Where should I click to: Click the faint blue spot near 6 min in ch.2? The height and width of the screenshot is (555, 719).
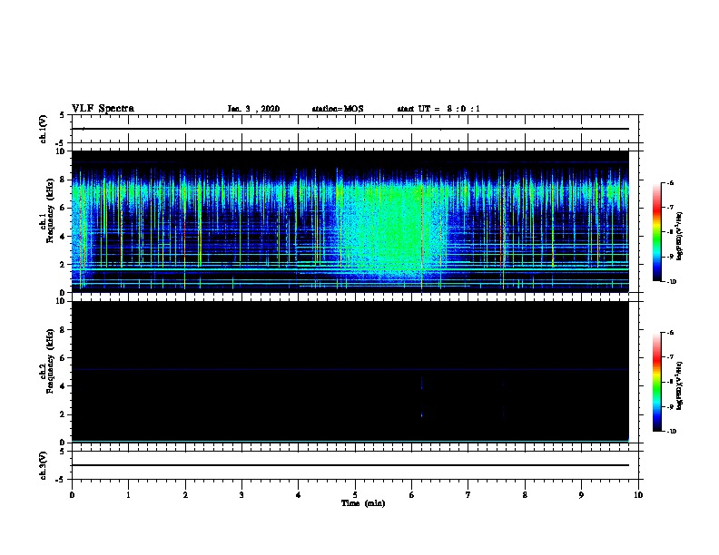coord(422,415)
